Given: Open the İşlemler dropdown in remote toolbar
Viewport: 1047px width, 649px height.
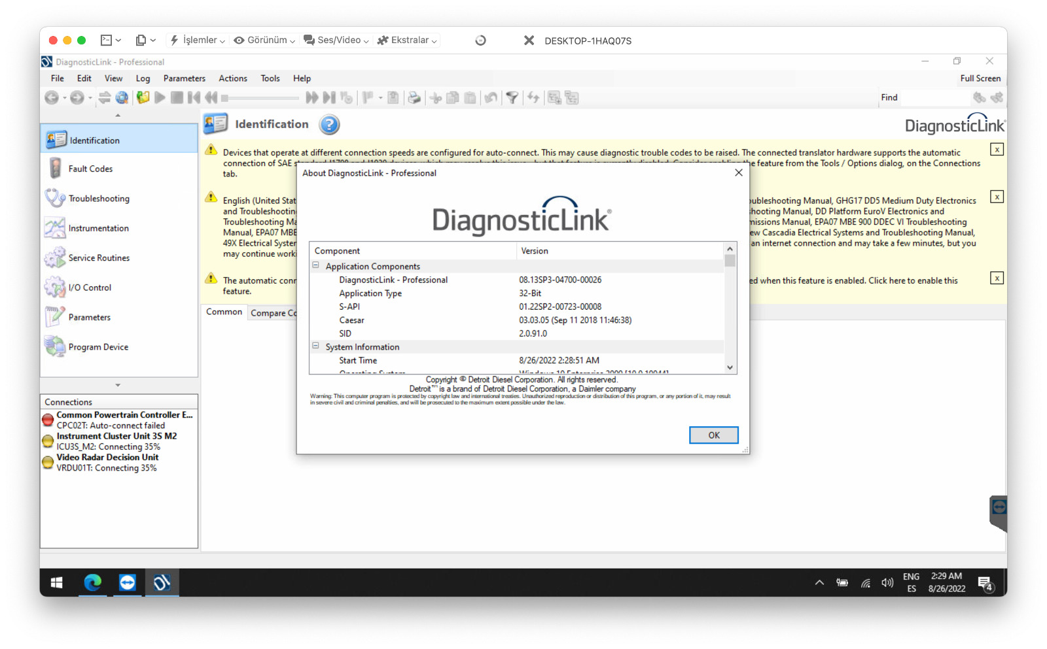Looking at the screenshot, I should (197, 40).
